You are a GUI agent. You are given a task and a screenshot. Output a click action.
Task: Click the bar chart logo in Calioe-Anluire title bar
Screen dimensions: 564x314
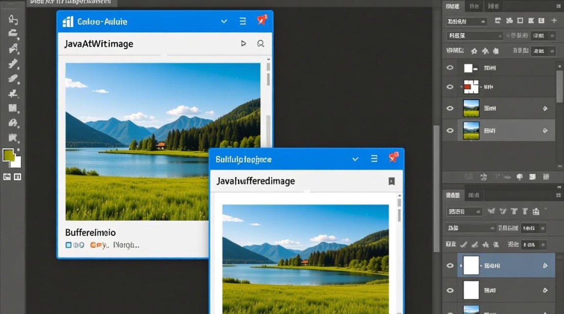[x=68, y=22]
